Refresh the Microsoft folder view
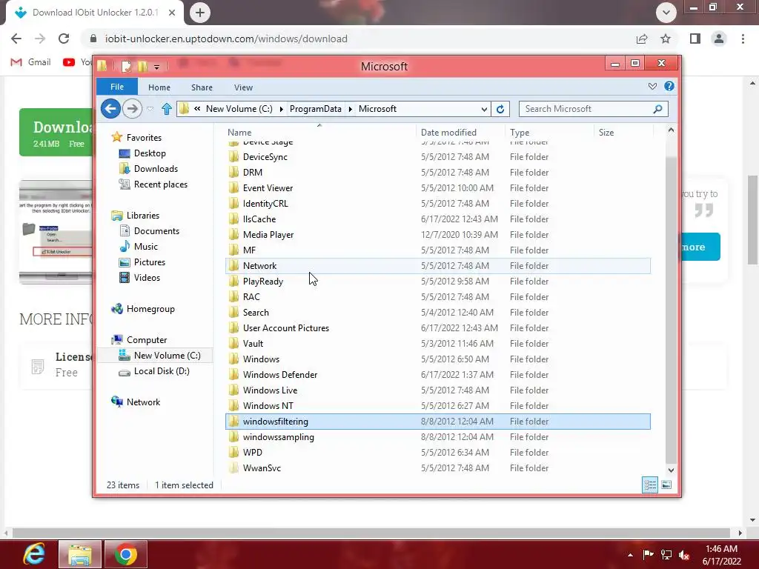This screenshot has width=759, height=569. tap(500, 109)
